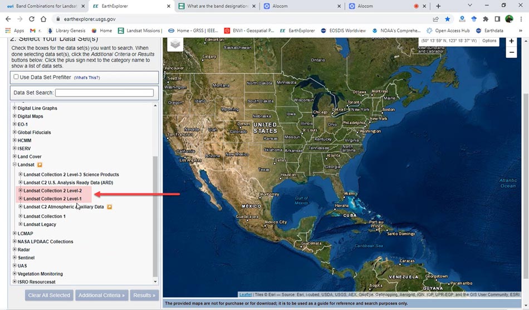Open the map layers selector icon
This screenshot has width=529, height=310.
175,44
